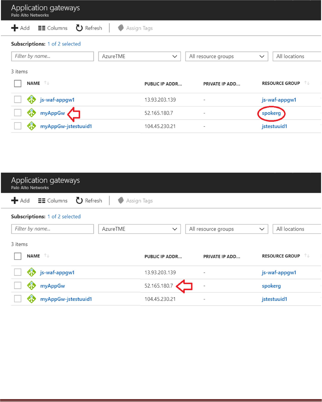Click Assign Tags icon in lower screenshot
The image size is (322, 402).
pos(121,201)
